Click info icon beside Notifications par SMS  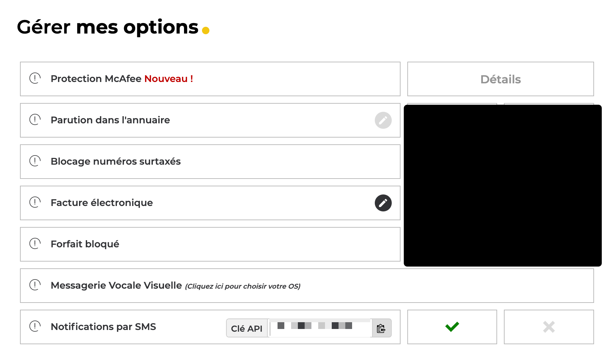point(35,326)
